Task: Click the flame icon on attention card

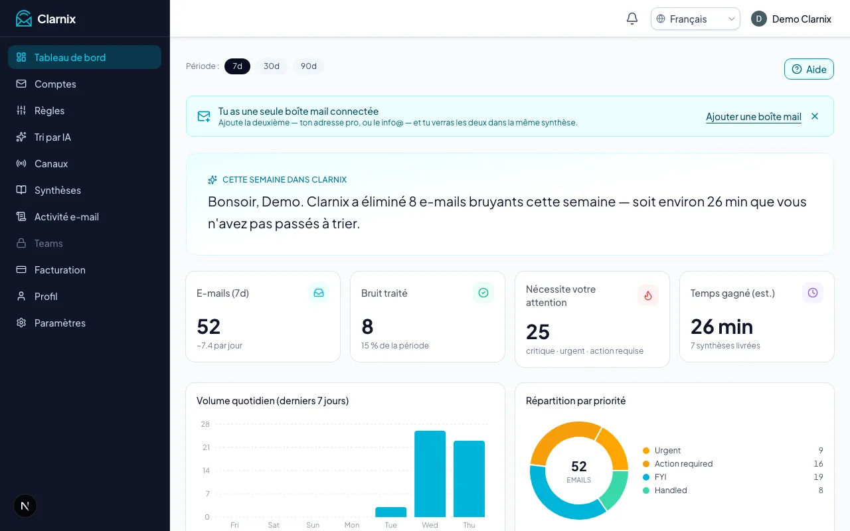Action: click(648, 295)
